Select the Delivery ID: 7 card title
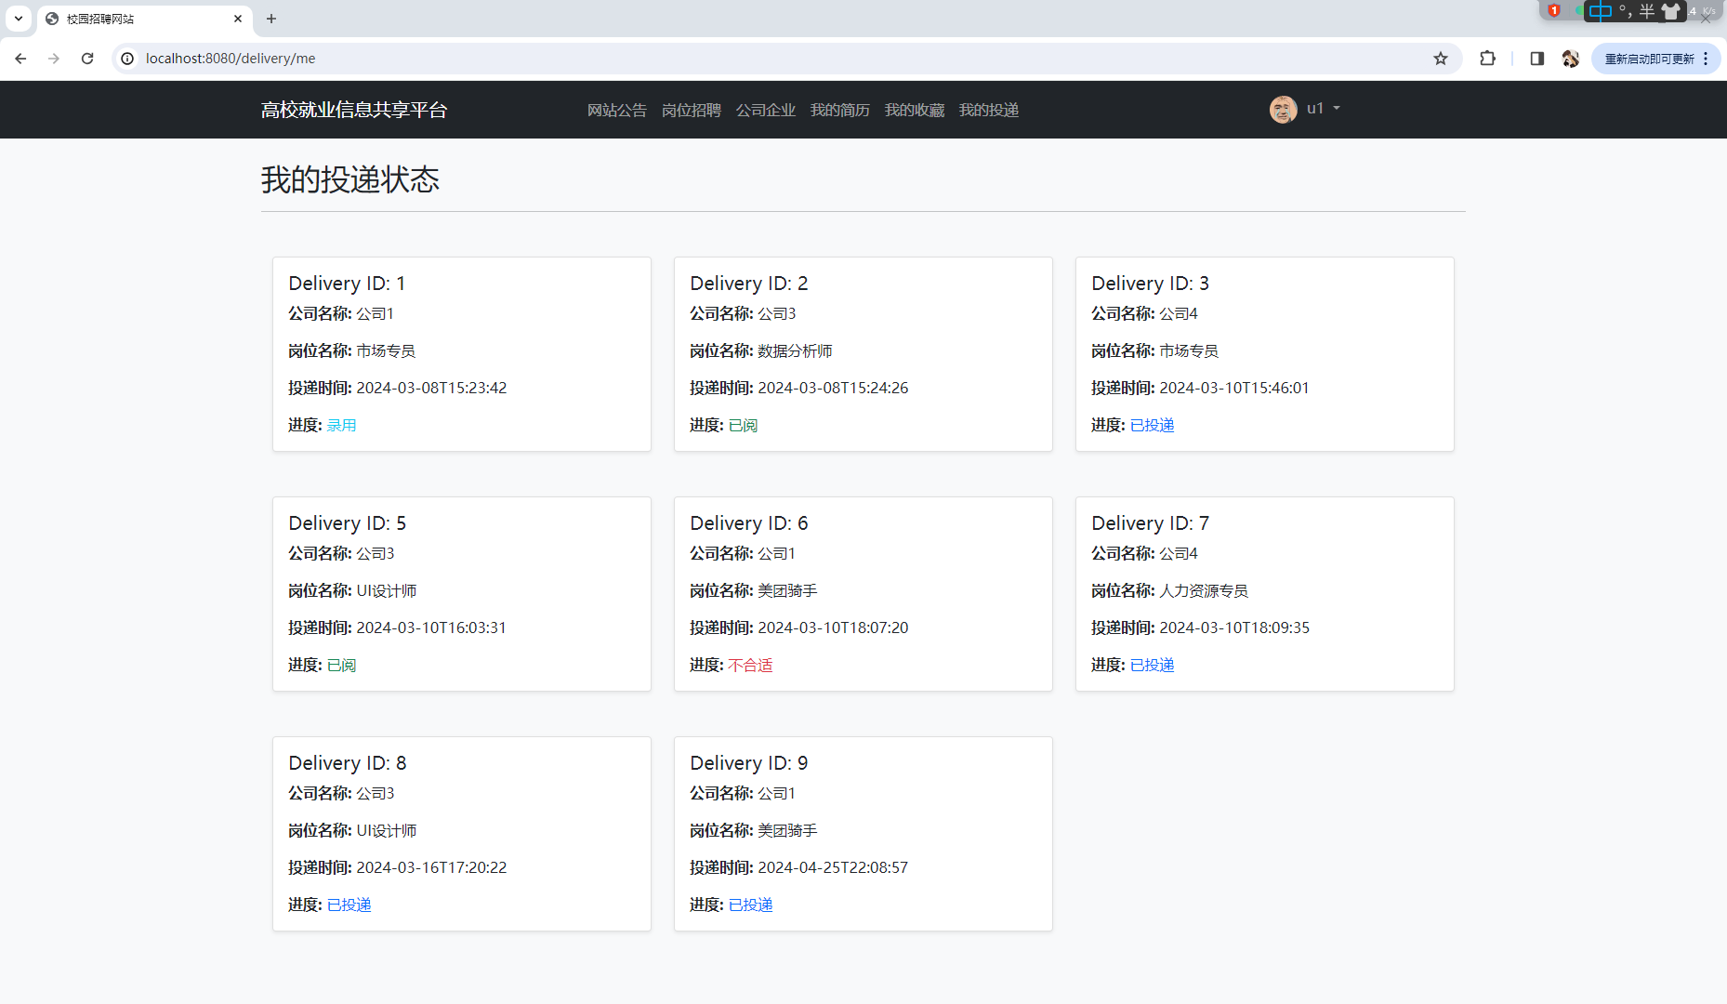Screen dimensions: 1727x1004 (1151, 523)
